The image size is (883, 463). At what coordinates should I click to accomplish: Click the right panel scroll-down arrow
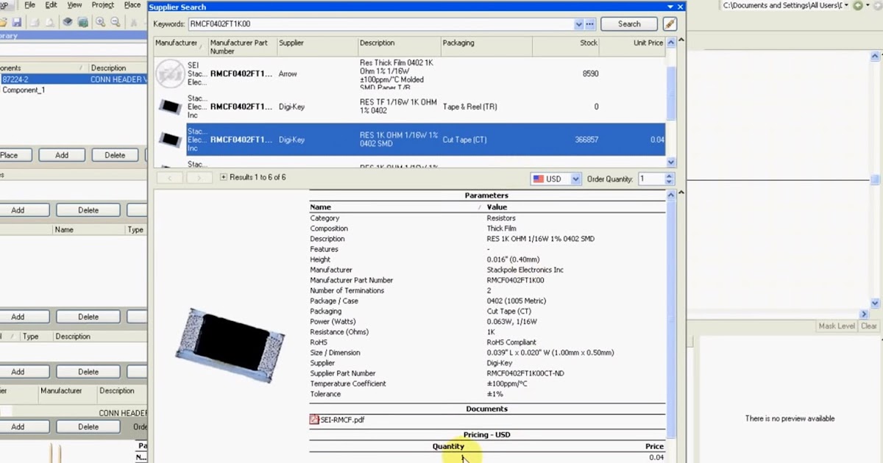[875, 303]
